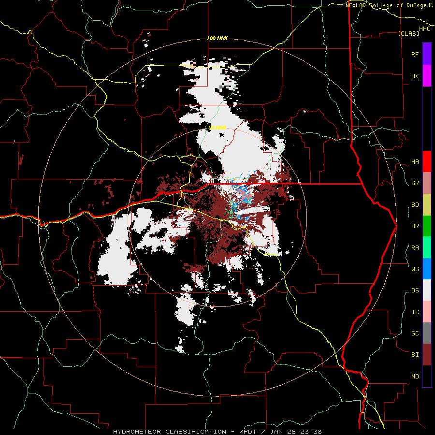Image resolution: width=435 pixels, height=435 pixels.
Task: Click the DS white legend swatch
Action: pos(427,290)
